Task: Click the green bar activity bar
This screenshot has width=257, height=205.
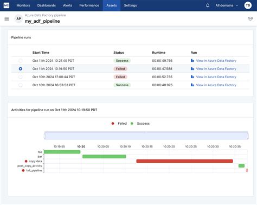Action: tap(104, 156)
